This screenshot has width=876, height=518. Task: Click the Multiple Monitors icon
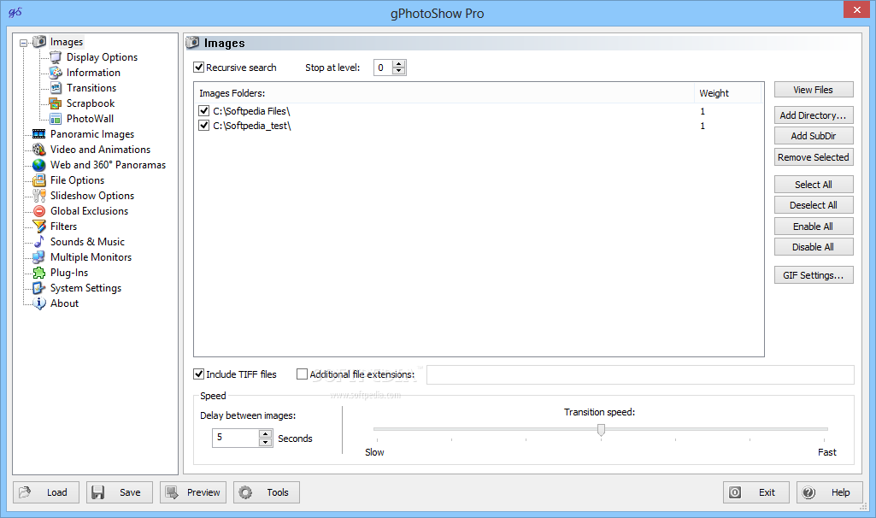(39, 257)
